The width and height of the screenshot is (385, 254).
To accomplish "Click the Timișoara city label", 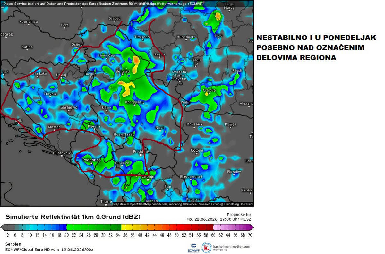I will tap(142, 37).
